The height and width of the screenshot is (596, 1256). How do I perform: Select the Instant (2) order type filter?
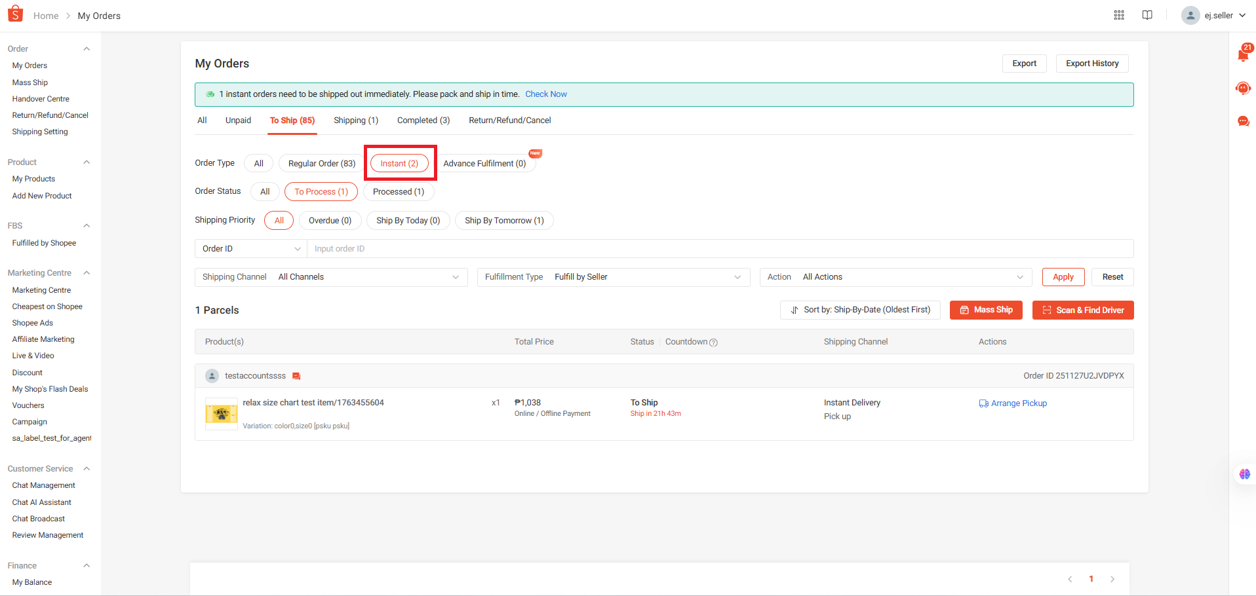[x=399, y=163]
